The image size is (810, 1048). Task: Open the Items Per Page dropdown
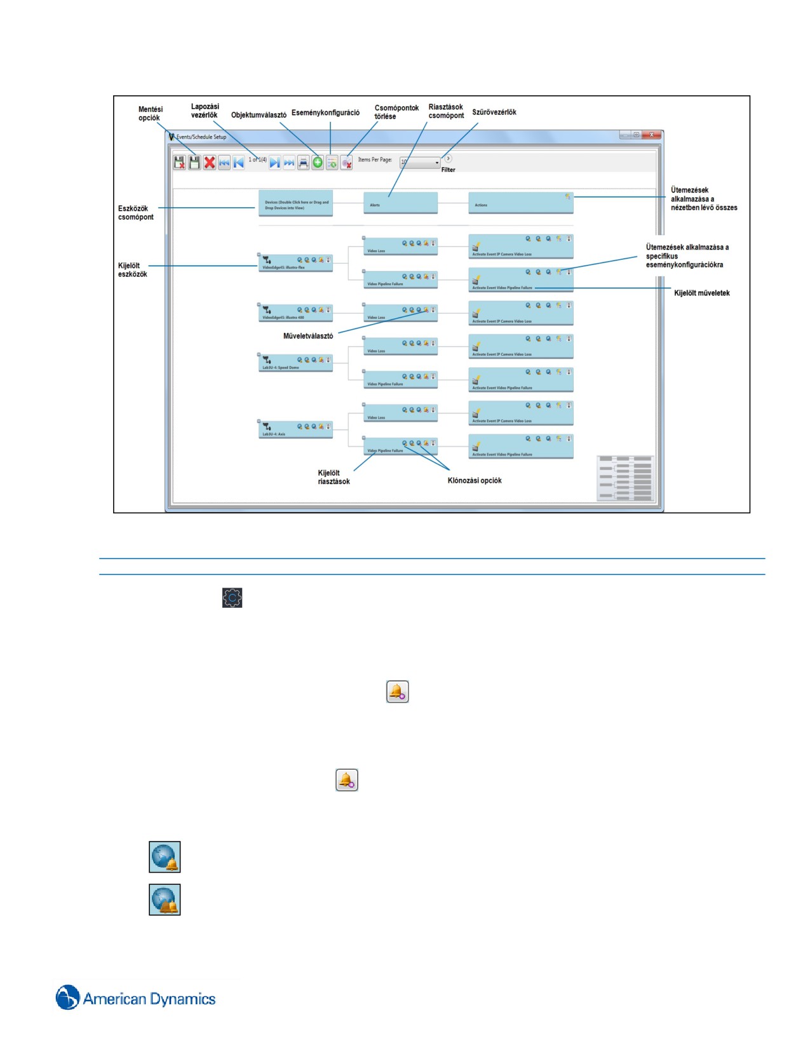point(420,163)
